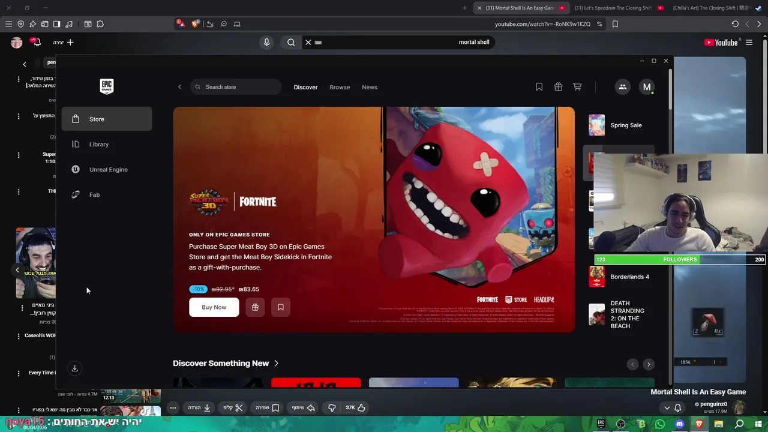
Task: Open more actions ellipsis under video
Action: pos(173,407)
